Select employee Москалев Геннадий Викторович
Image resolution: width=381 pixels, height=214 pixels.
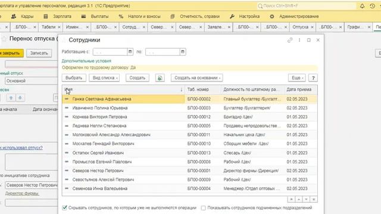[x=189, y=144]
